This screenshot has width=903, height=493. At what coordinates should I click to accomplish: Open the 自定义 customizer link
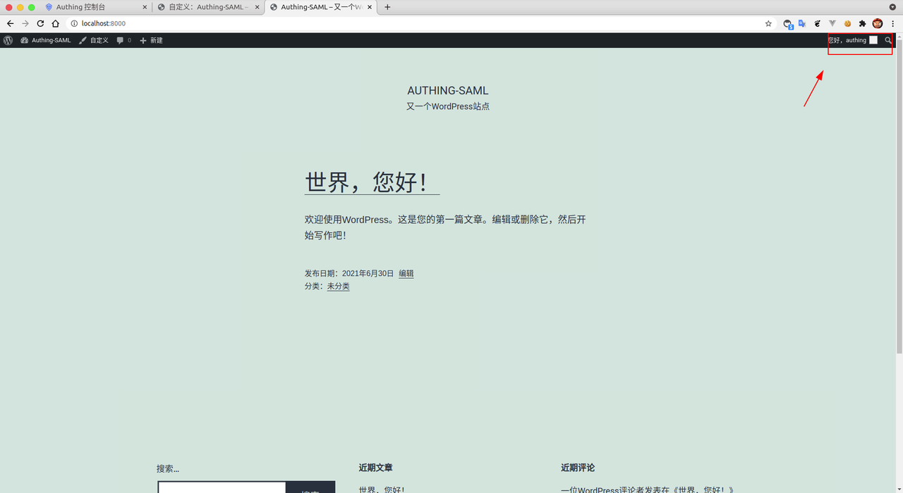tap(94, 40)
